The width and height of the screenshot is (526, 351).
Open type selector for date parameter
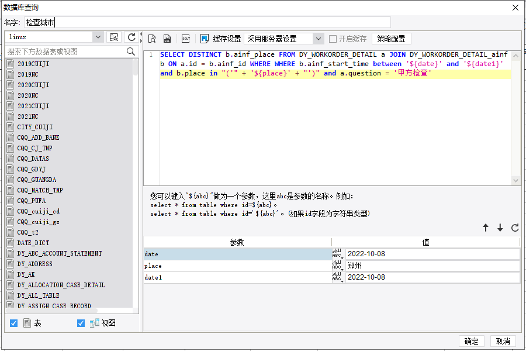337,254
